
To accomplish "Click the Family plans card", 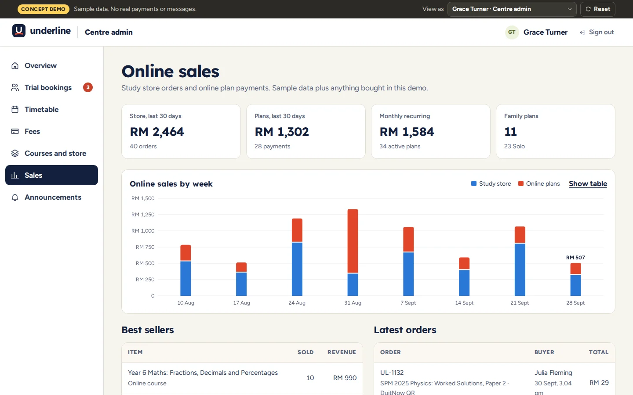I will click(556, 131).
